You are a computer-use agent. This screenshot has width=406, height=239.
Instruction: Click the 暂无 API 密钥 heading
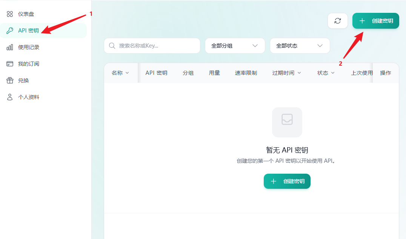tap(287, 150)
